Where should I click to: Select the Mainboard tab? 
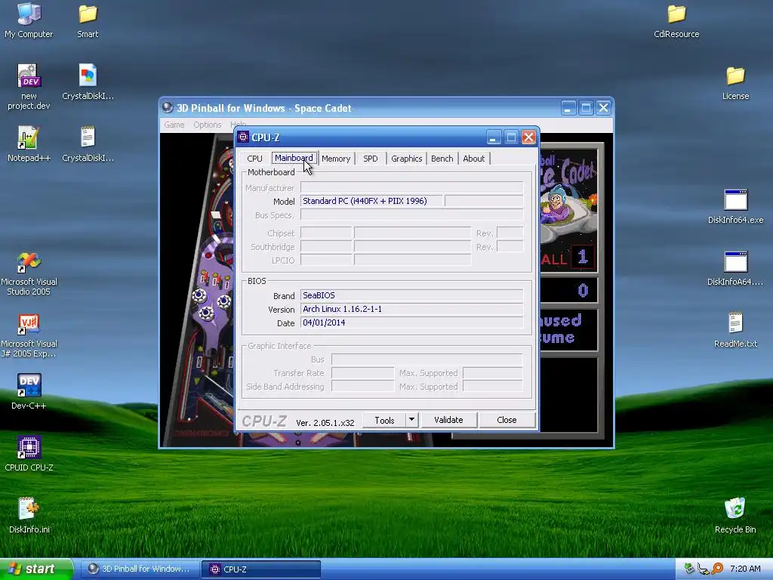pos(294,158)
